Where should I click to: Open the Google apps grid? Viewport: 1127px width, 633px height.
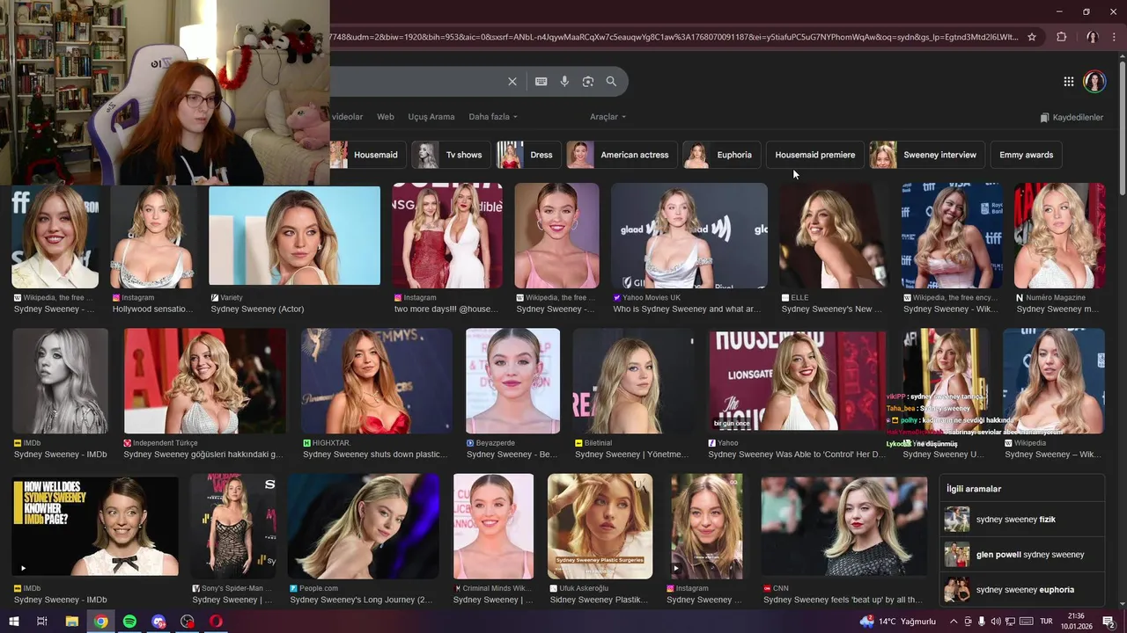1069,82
